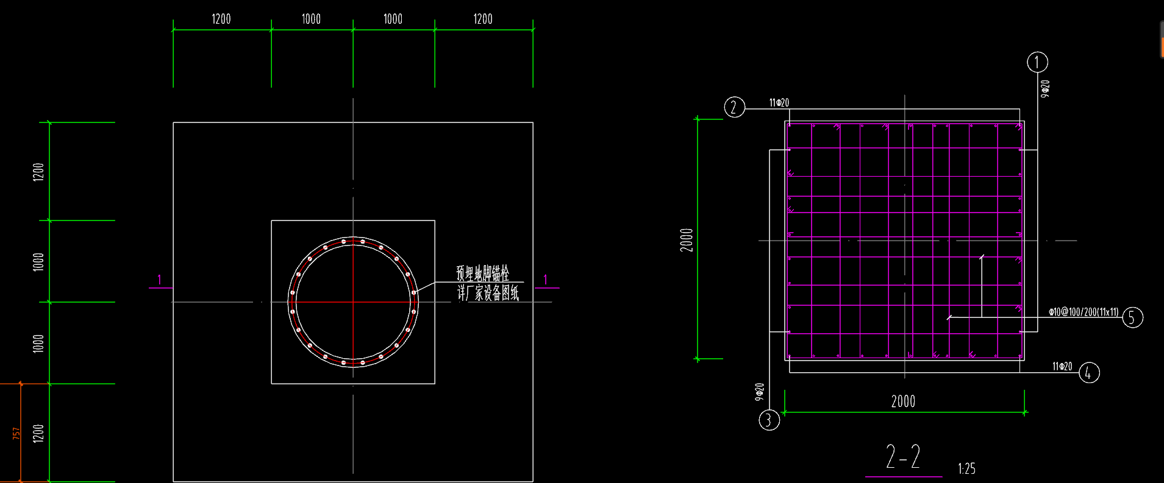Select the 预埋地脚锚栓 annotation text
The height and width of the screenshot is (483, 1164).
point(483,273)
